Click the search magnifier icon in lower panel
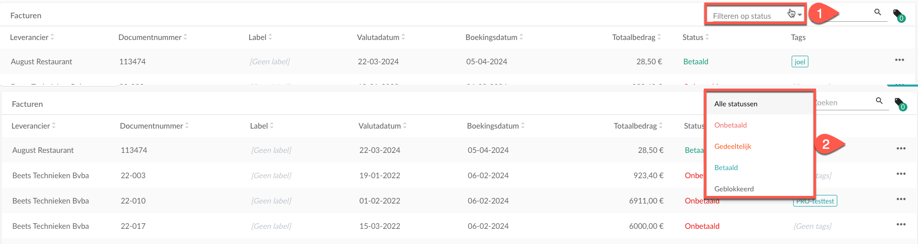This screenshot has width=918, height=244. click(879, 101)
